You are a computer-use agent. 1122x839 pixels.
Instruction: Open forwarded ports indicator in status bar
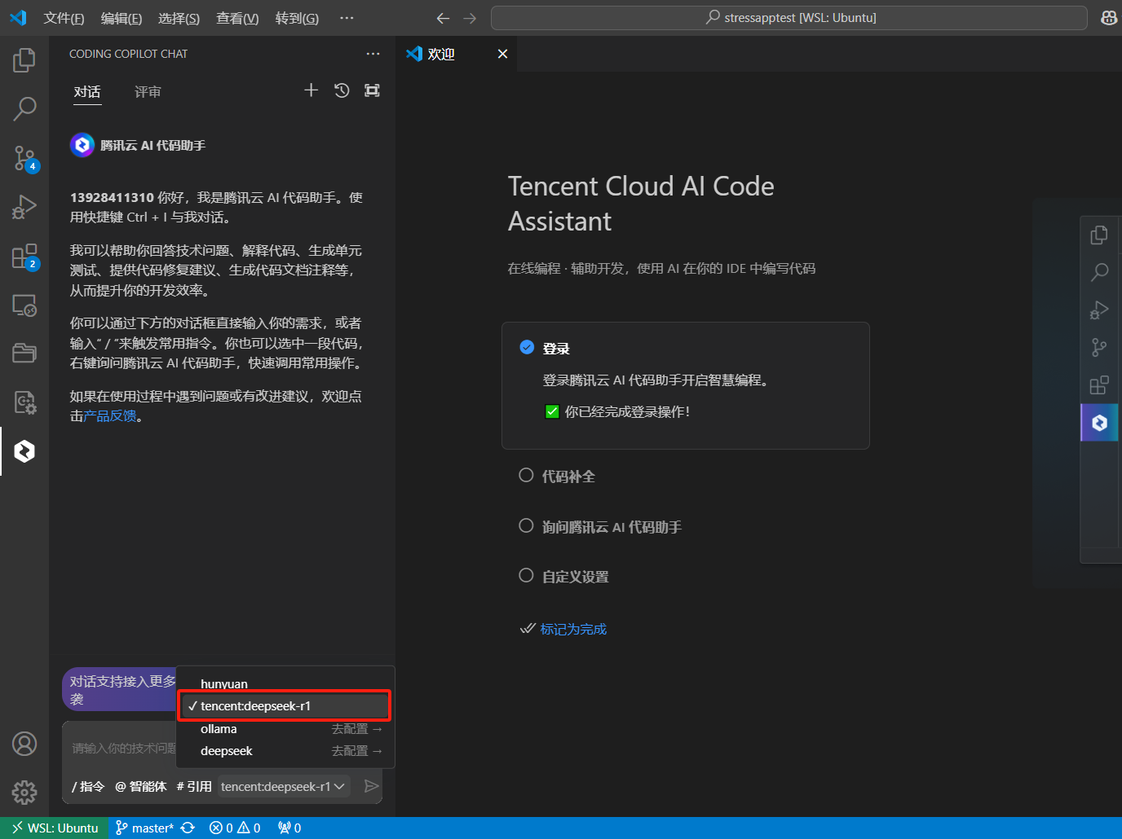click(x=289, y=828)
